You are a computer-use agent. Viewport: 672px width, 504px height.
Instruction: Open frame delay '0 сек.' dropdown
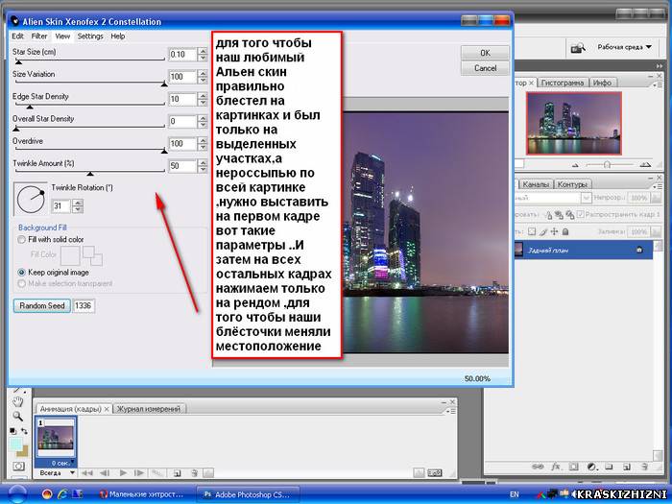[63, 463]
